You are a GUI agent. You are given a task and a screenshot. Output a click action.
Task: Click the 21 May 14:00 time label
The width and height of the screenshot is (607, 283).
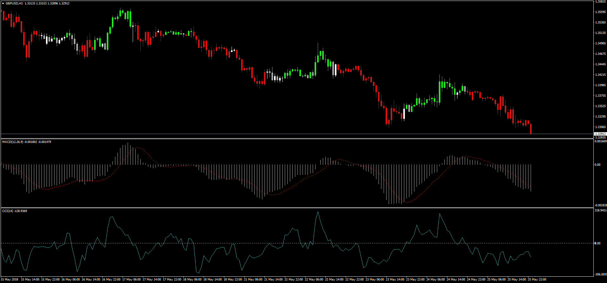[273, 280]
